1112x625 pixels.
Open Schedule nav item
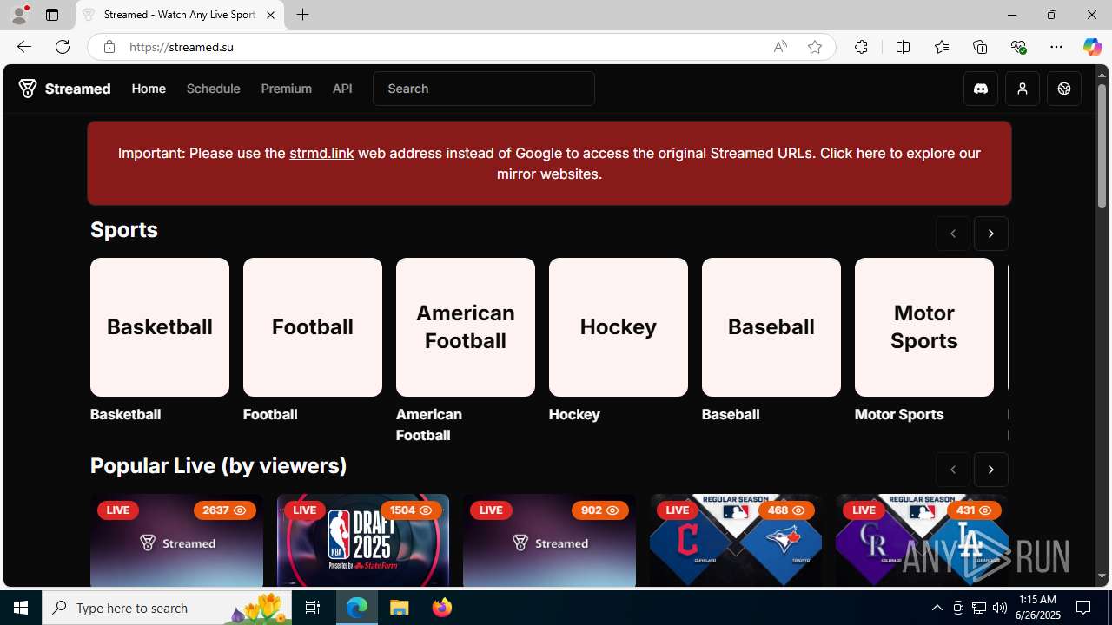(x=213, y=89)
